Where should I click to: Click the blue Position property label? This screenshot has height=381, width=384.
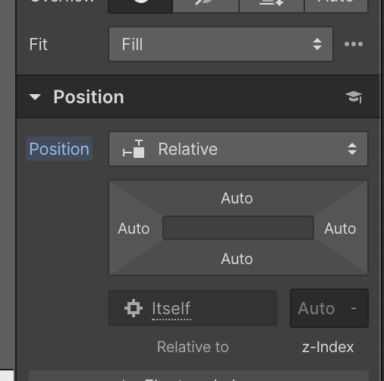59,149
